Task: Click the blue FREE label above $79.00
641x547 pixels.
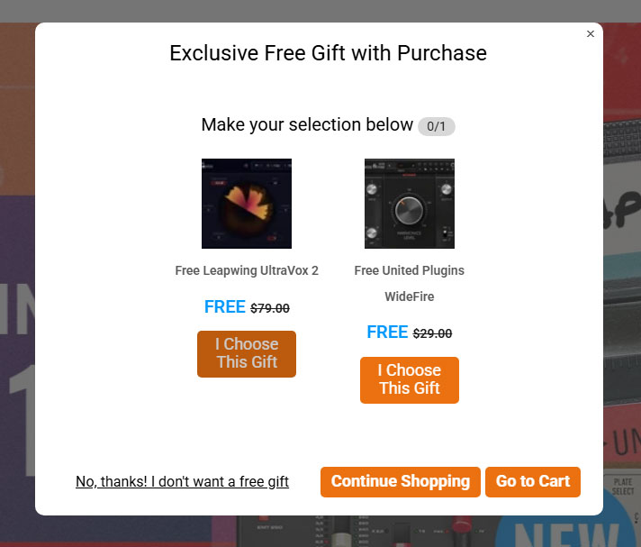Action: point(224,307)
